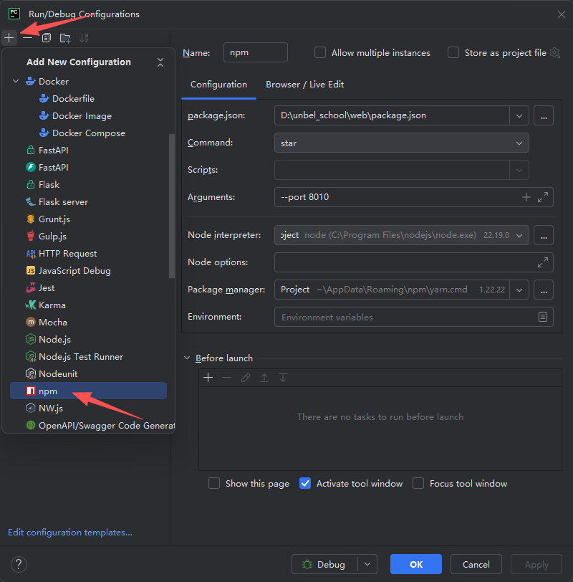Click the Name input field
Image resolution: width=573 pixels, height=582 pixels.
click(x=256, y=52)
